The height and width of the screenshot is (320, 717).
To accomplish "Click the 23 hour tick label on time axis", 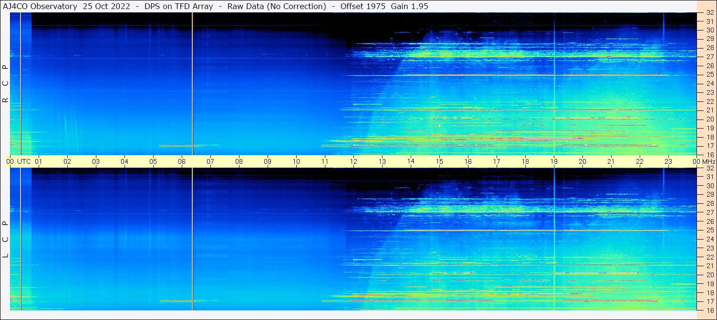I will (x=668, y=161).
